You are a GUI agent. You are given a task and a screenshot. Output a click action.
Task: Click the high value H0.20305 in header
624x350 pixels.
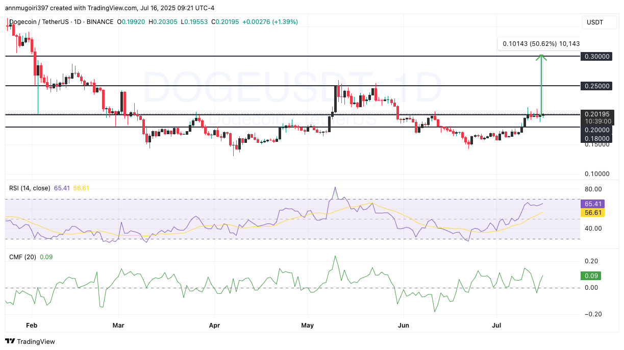point(163,22)
